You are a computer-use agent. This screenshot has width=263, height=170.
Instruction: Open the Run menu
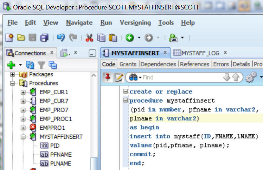106,22
